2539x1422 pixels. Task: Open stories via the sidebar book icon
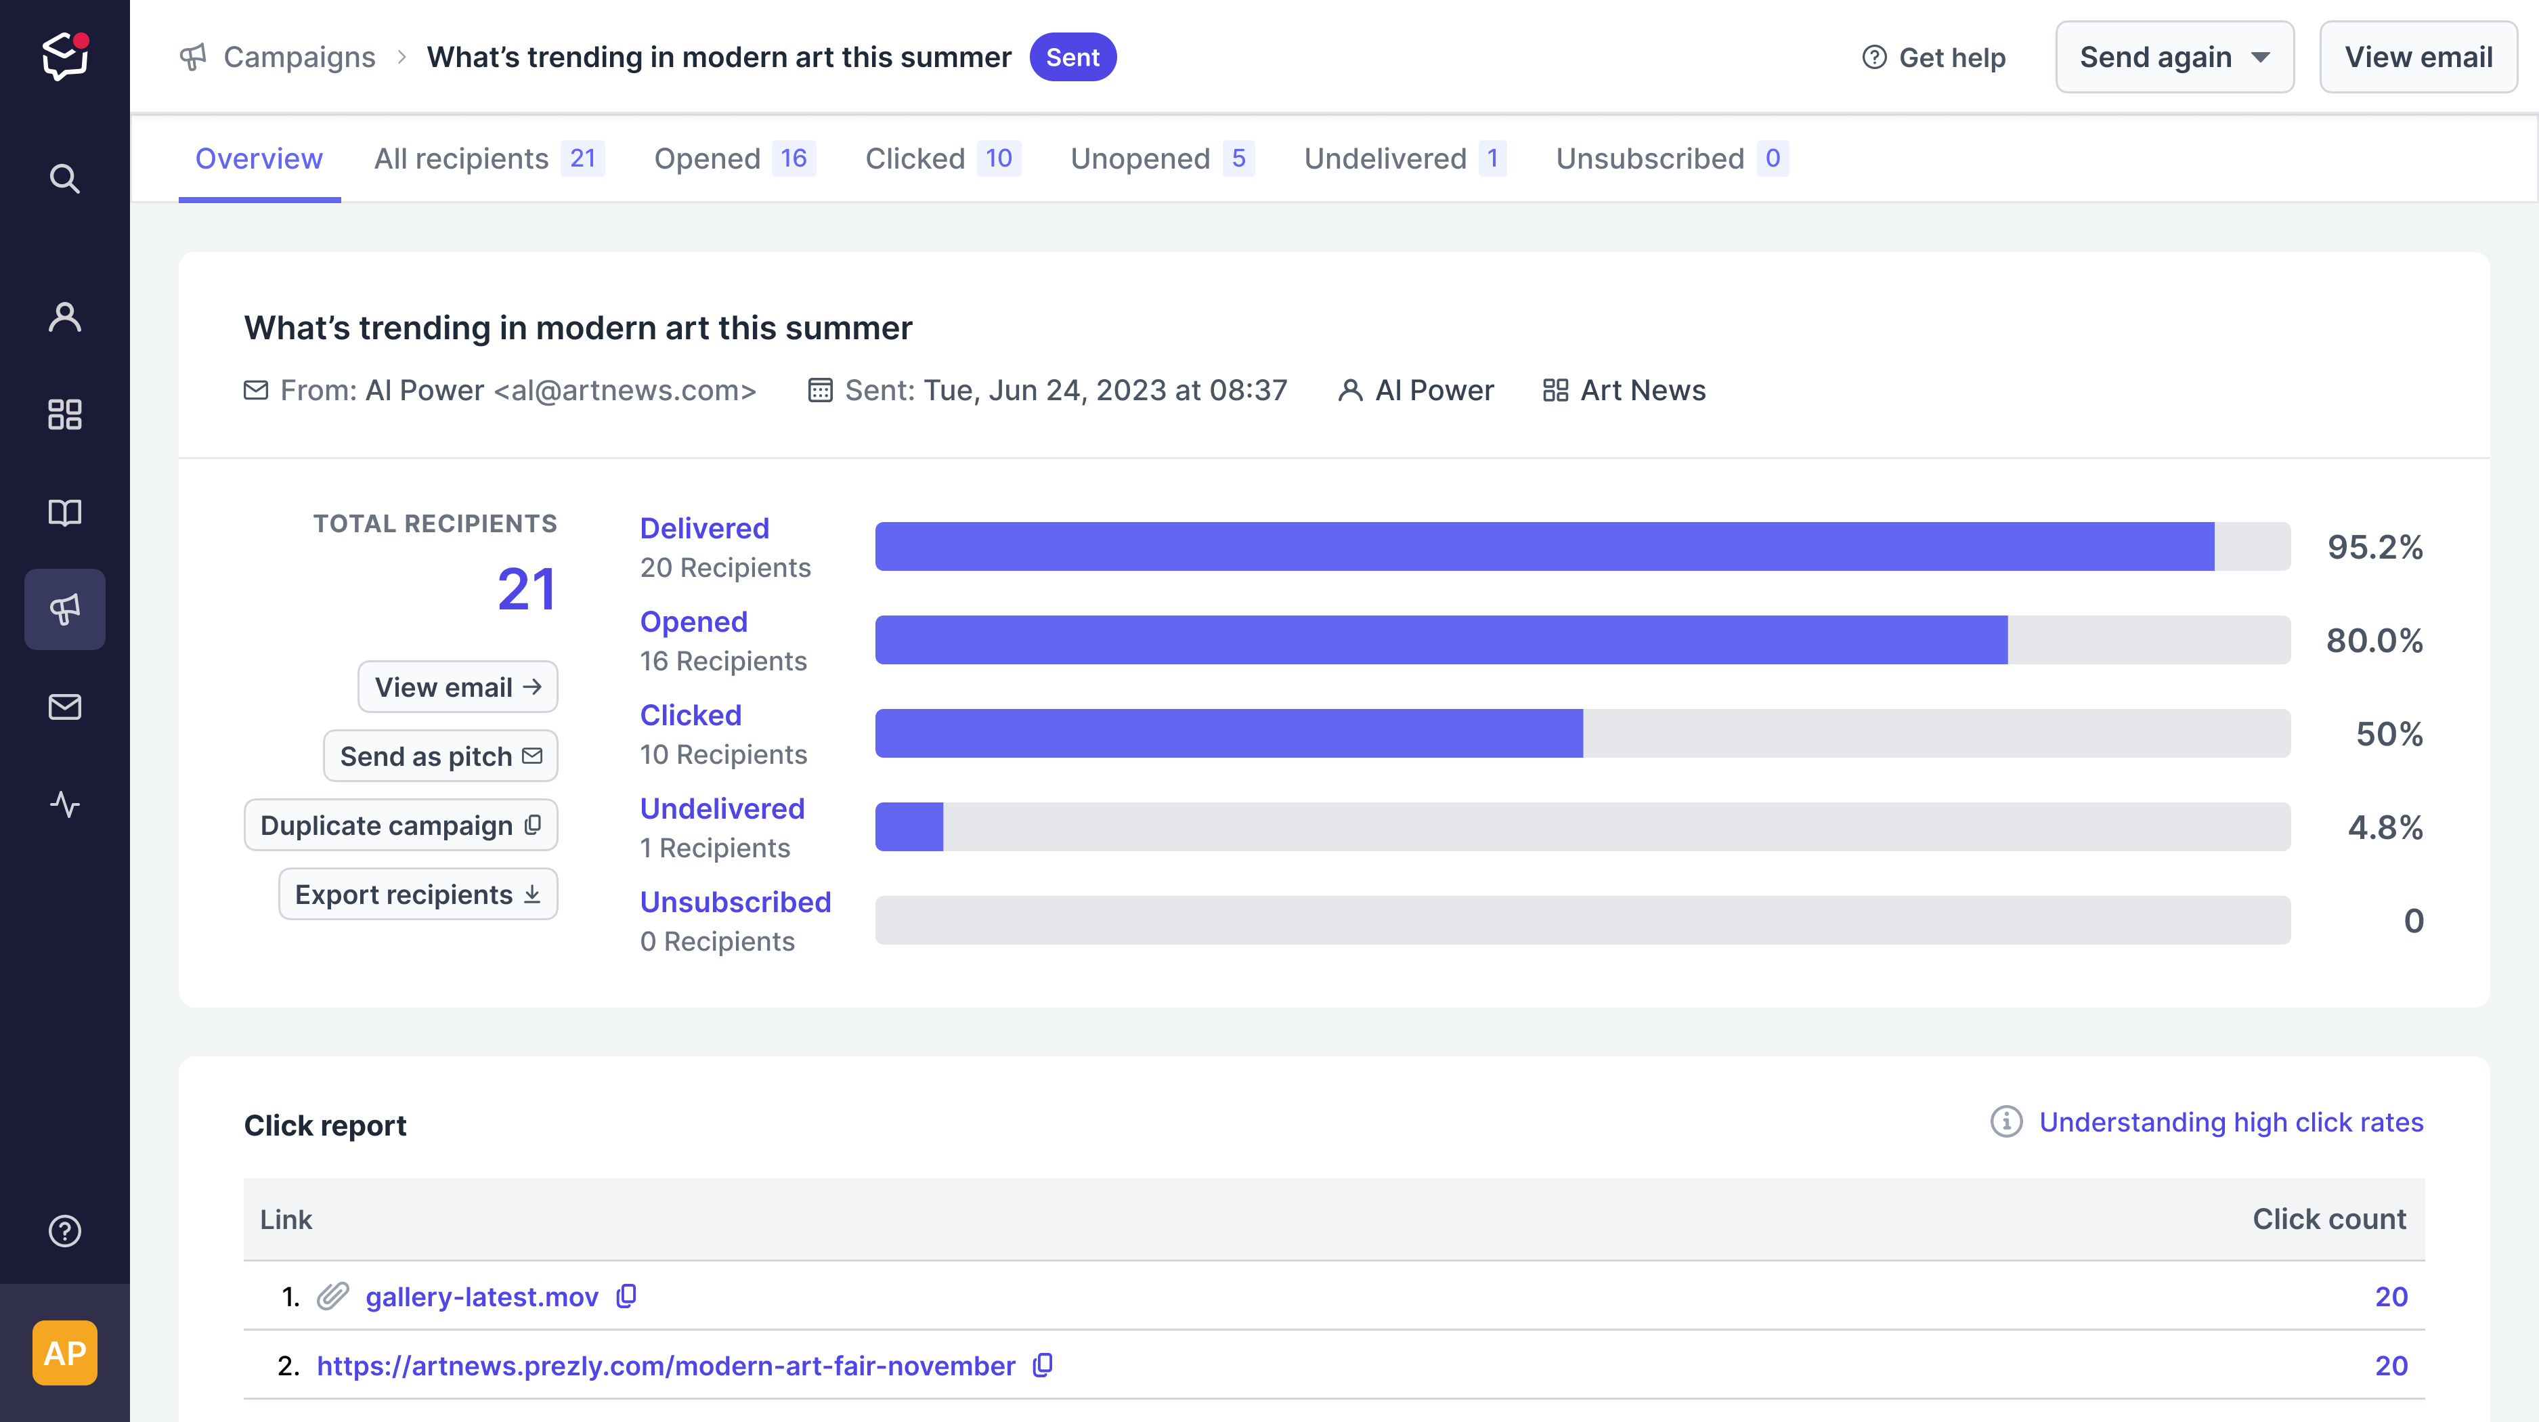pyautogui.click(x=65, y=513)
